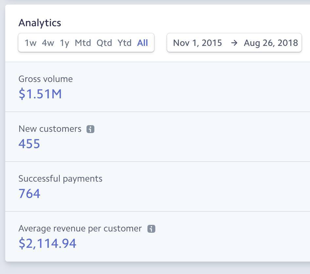The width and height of the screenshot is (310, 274).
Task: Switch to the 4w time range
Action: point(48,43)
